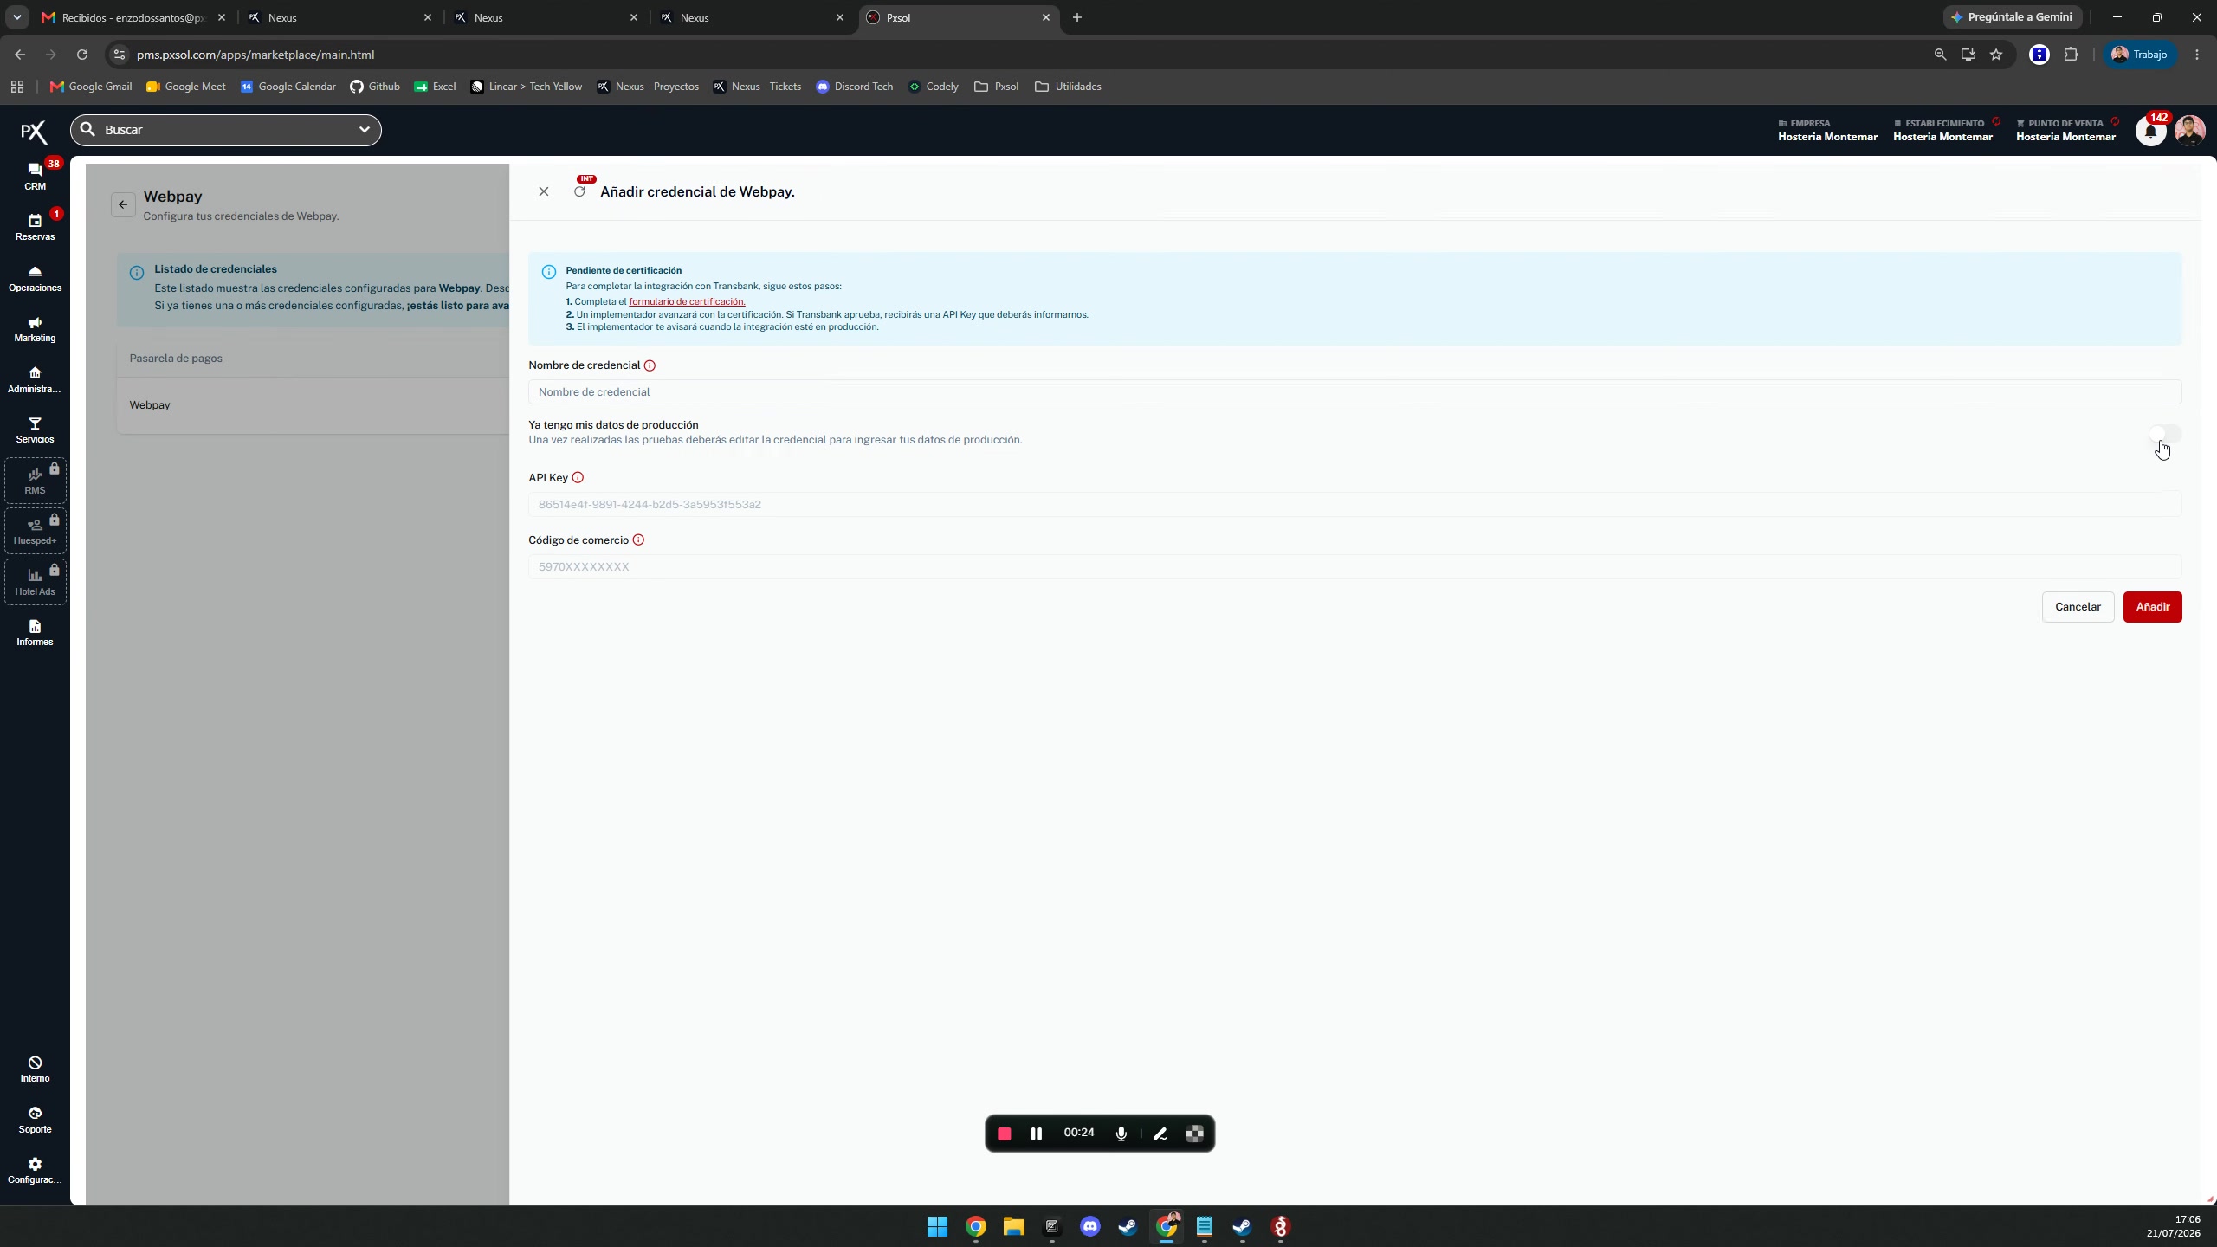Go back from the Webpay page
2217x1247 pixels.
coord(123,204)
